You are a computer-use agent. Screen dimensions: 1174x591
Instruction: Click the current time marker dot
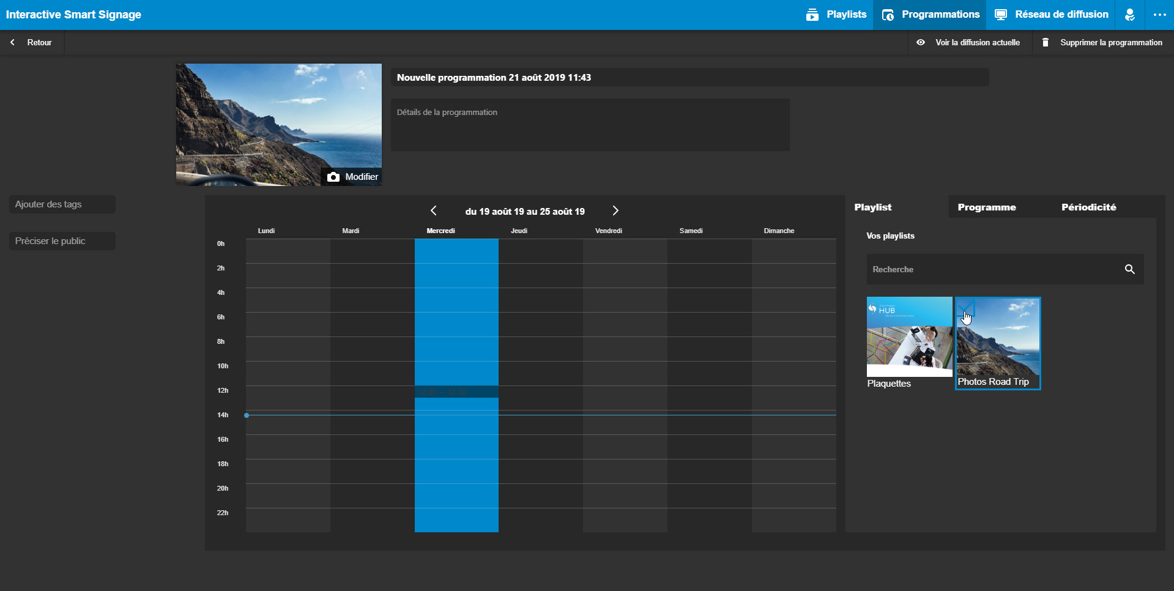point(247,415)
